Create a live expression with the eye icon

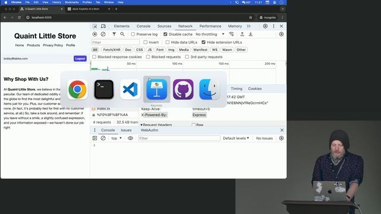click(x=130, y=138)
